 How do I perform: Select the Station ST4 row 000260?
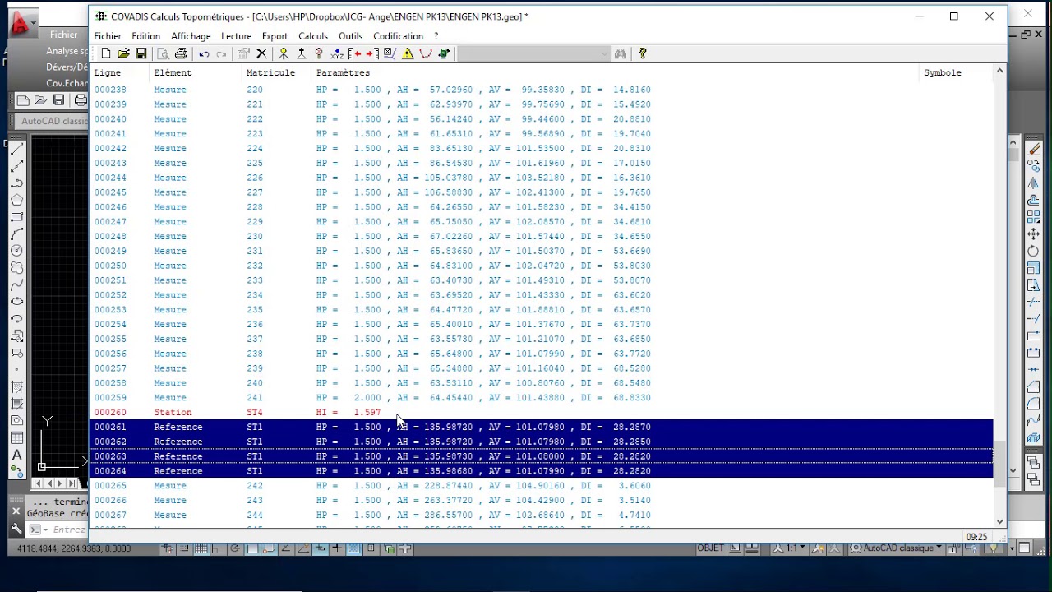pyautogui.click(x=542, y=413)
